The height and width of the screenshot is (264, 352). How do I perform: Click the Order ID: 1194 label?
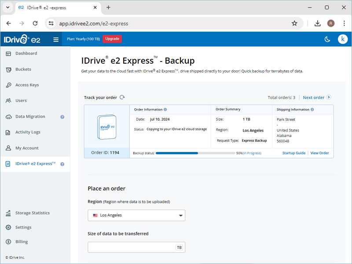(x=105, y=152)
